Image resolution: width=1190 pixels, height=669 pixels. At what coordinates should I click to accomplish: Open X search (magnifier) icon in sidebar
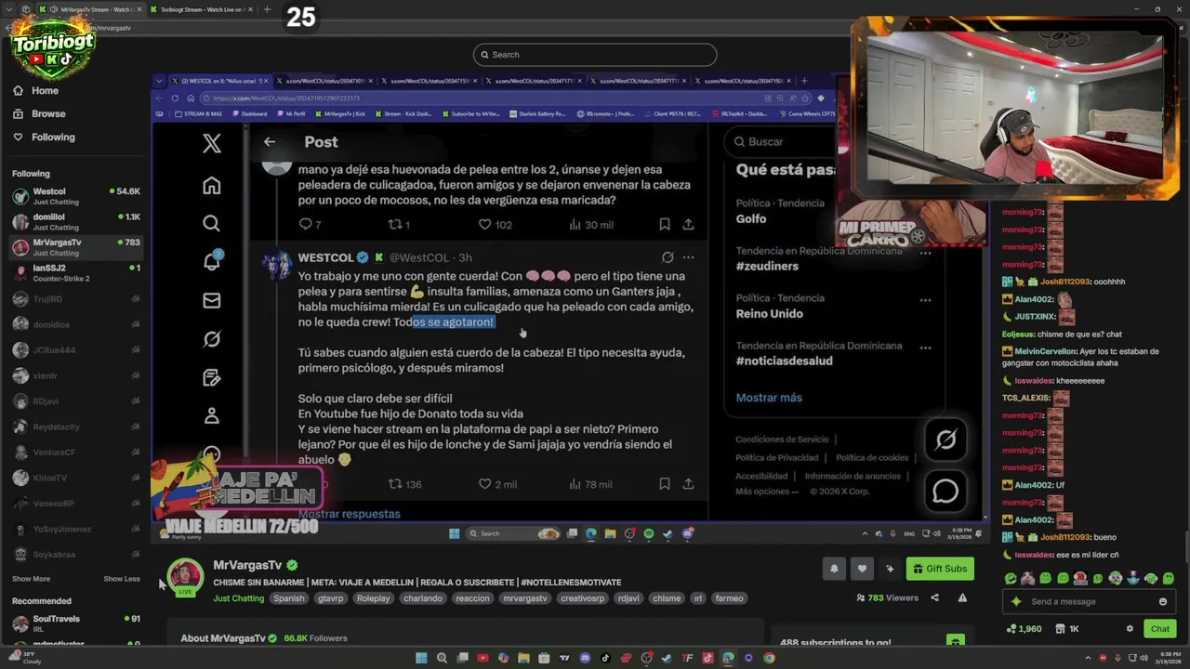(x=212, y=224)
